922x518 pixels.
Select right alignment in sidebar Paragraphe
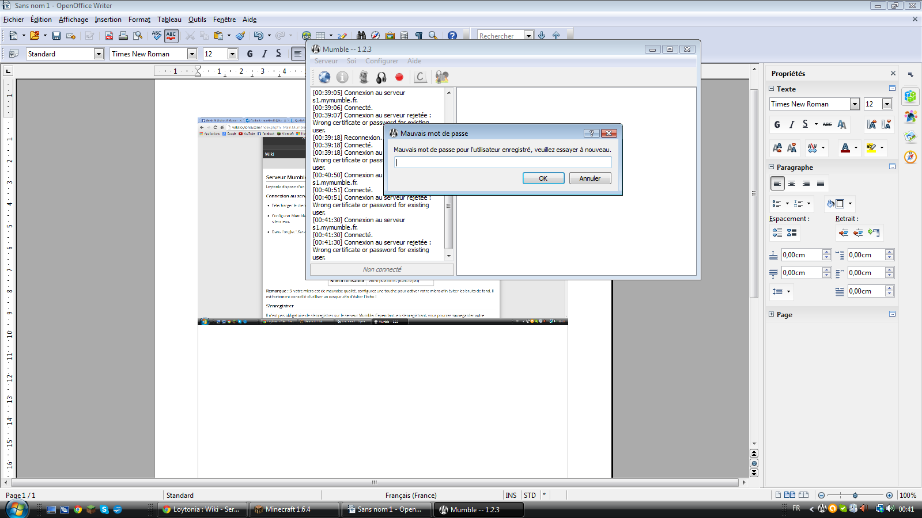806,184
